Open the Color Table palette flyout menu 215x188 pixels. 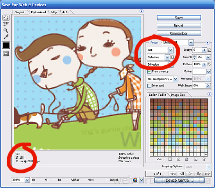pyautogui.click(x=209, y=94)
